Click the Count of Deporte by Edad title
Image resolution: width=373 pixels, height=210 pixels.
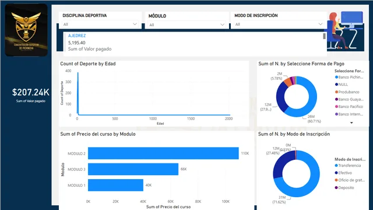point(88,64)
